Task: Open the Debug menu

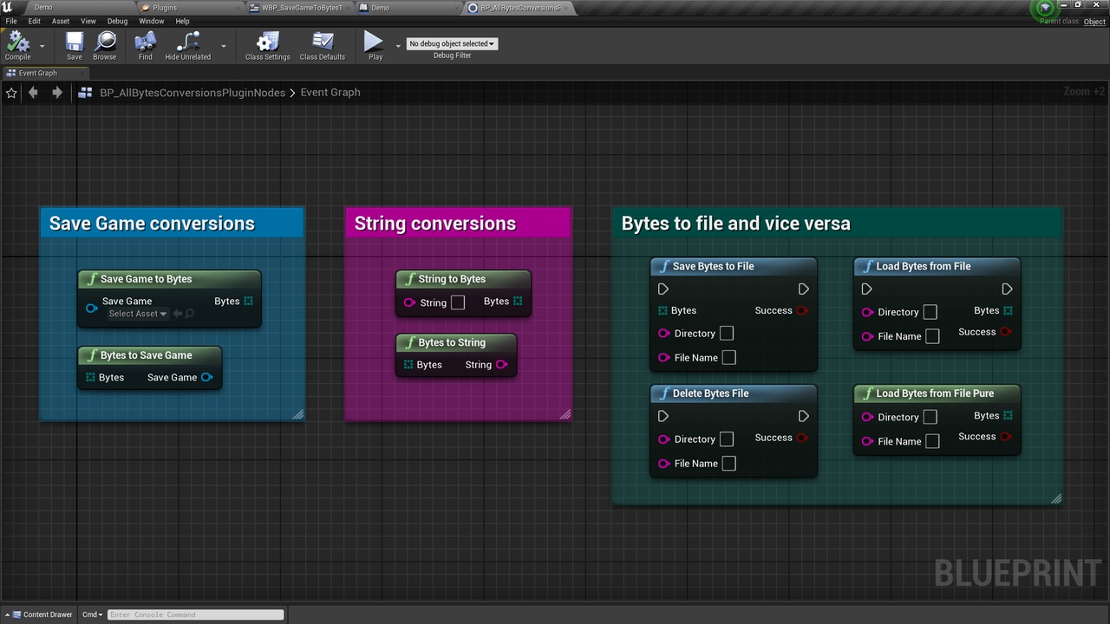Action: pyautogui.click(x=117, y=21)
